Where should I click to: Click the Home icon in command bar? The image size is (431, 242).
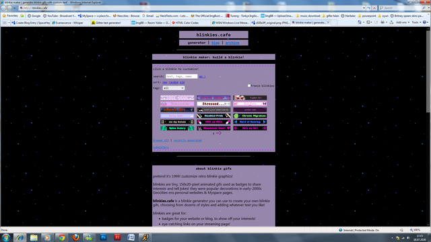[360, 22]
